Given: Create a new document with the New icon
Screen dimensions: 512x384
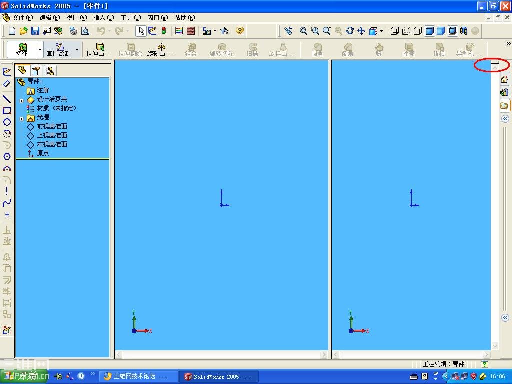Looking at the screenshot, I should [x=12, y=31].
